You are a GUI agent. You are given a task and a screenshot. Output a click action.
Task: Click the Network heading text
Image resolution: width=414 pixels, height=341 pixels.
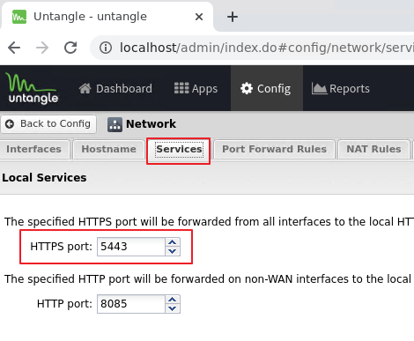click(x=151, y=124)
